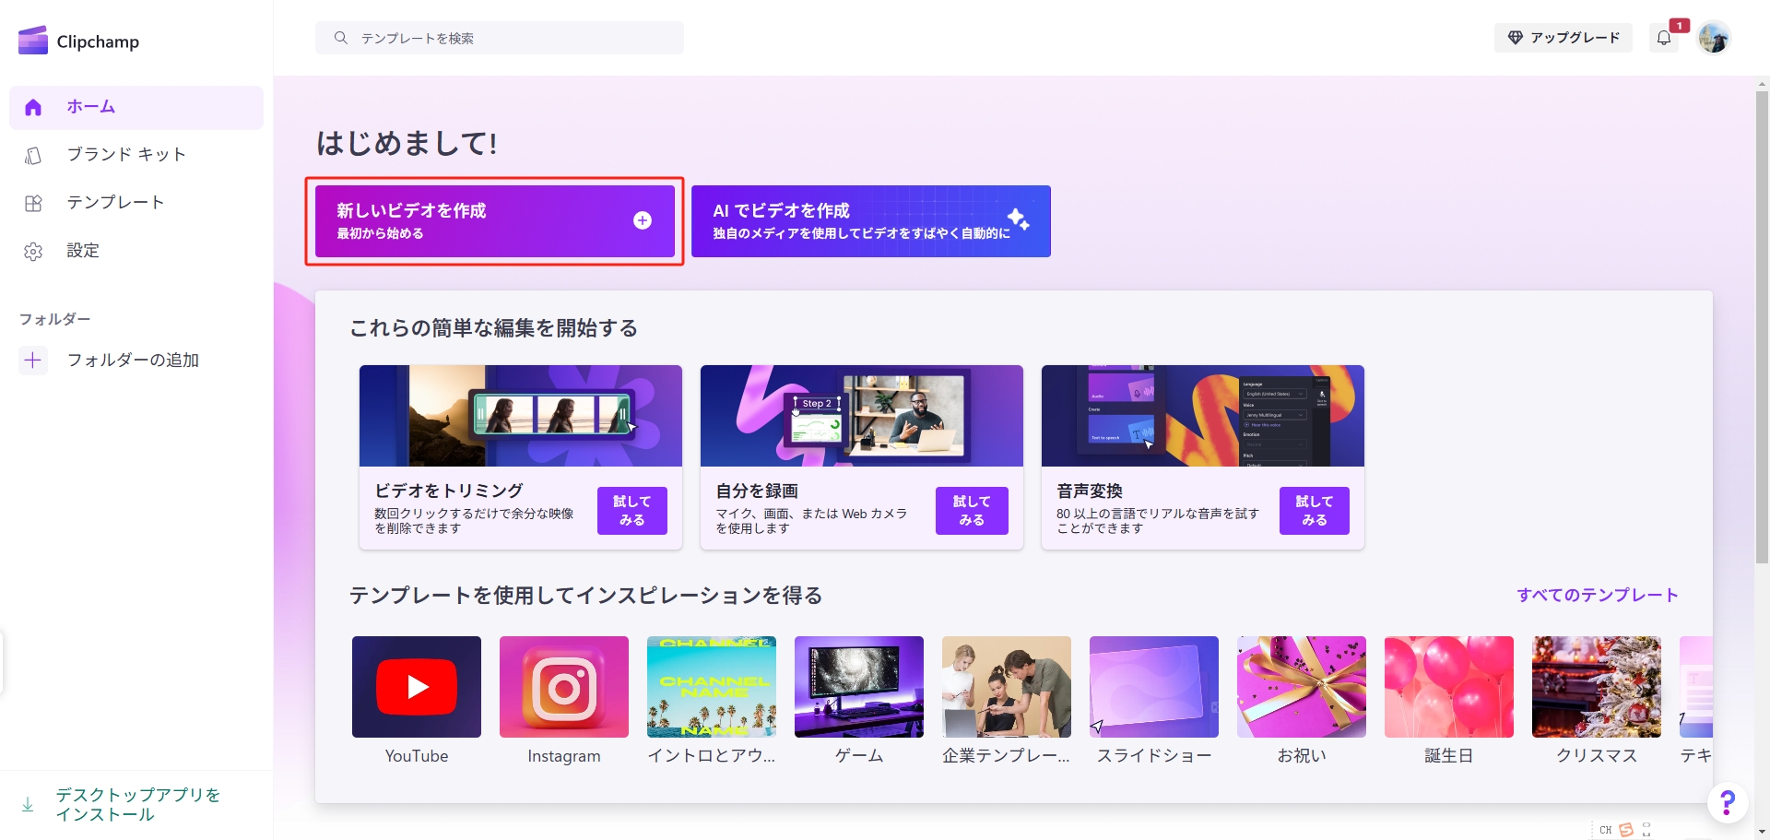Open テンプレート from the sidebar

116,201
